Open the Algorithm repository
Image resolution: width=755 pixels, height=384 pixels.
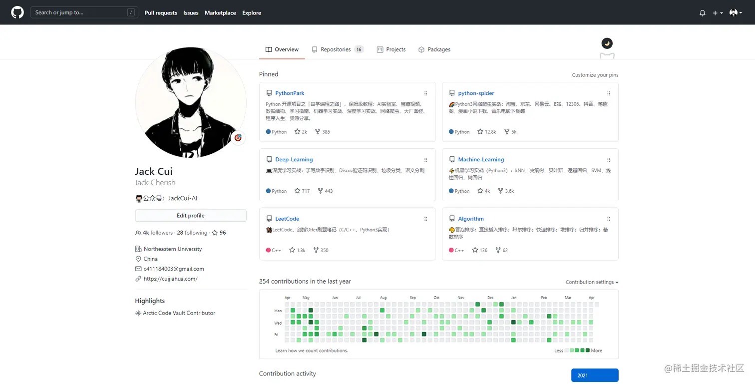click(471, 219)
